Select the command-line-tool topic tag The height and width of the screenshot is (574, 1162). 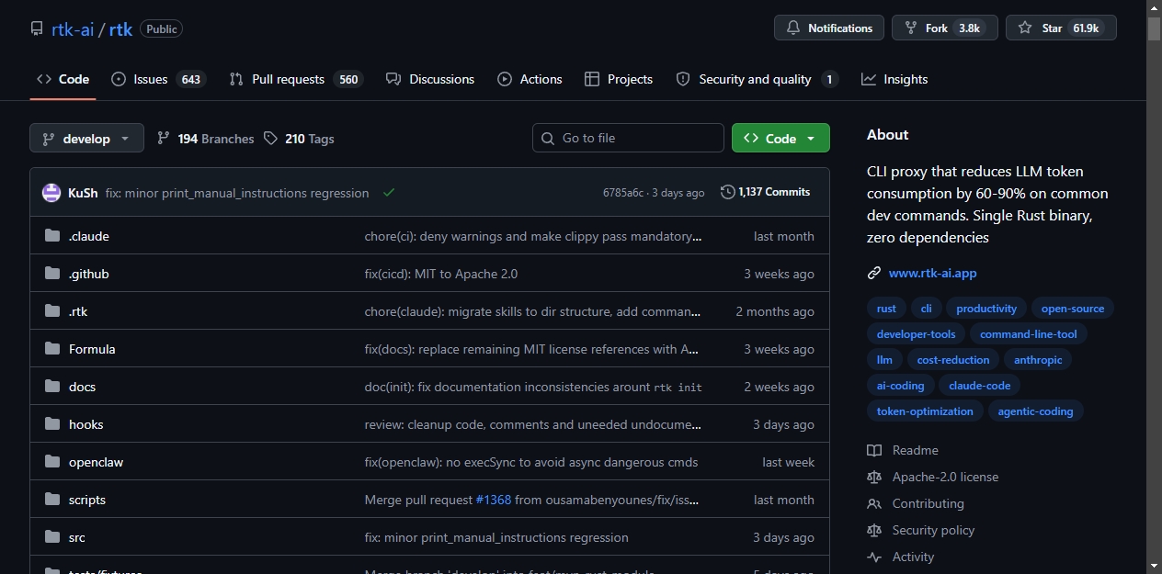(x=1028, y=334)
